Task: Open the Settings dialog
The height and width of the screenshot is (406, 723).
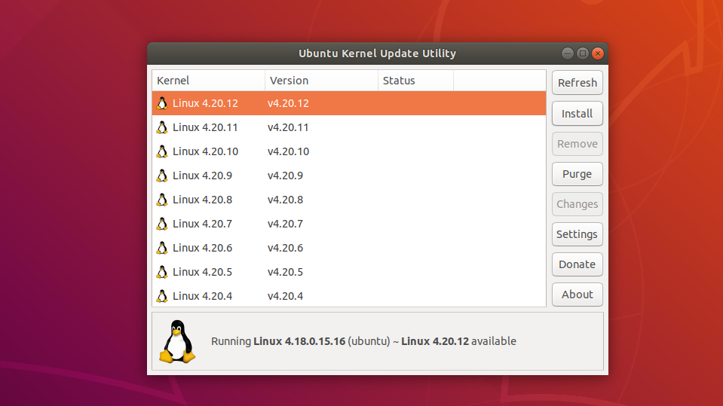Action: tap(577, 234)
